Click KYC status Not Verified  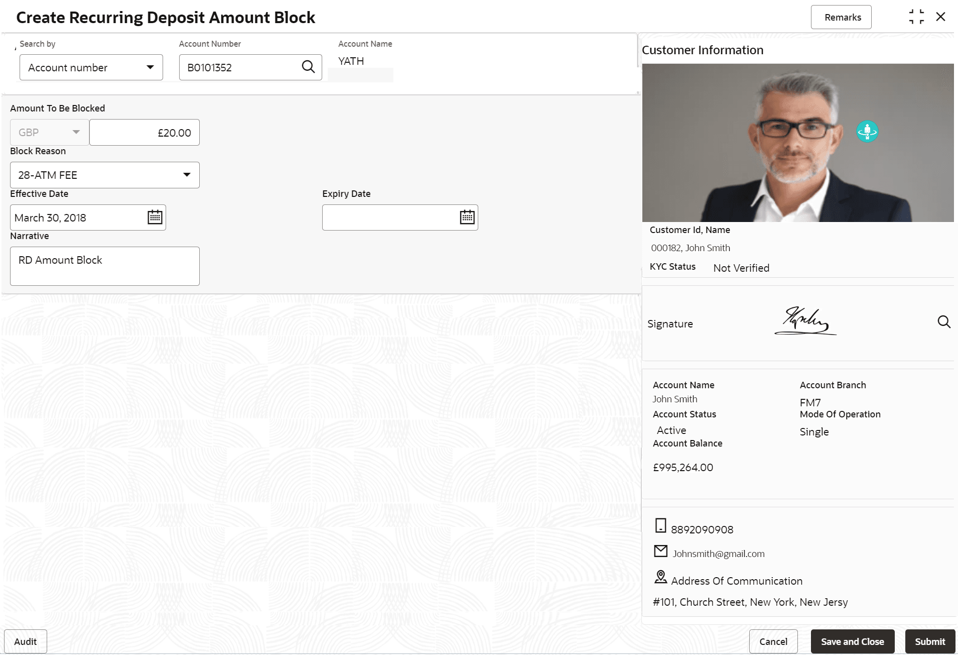pos(741,268)
